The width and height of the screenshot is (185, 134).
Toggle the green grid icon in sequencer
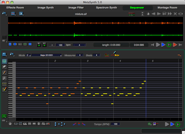(x=4, y=116)
